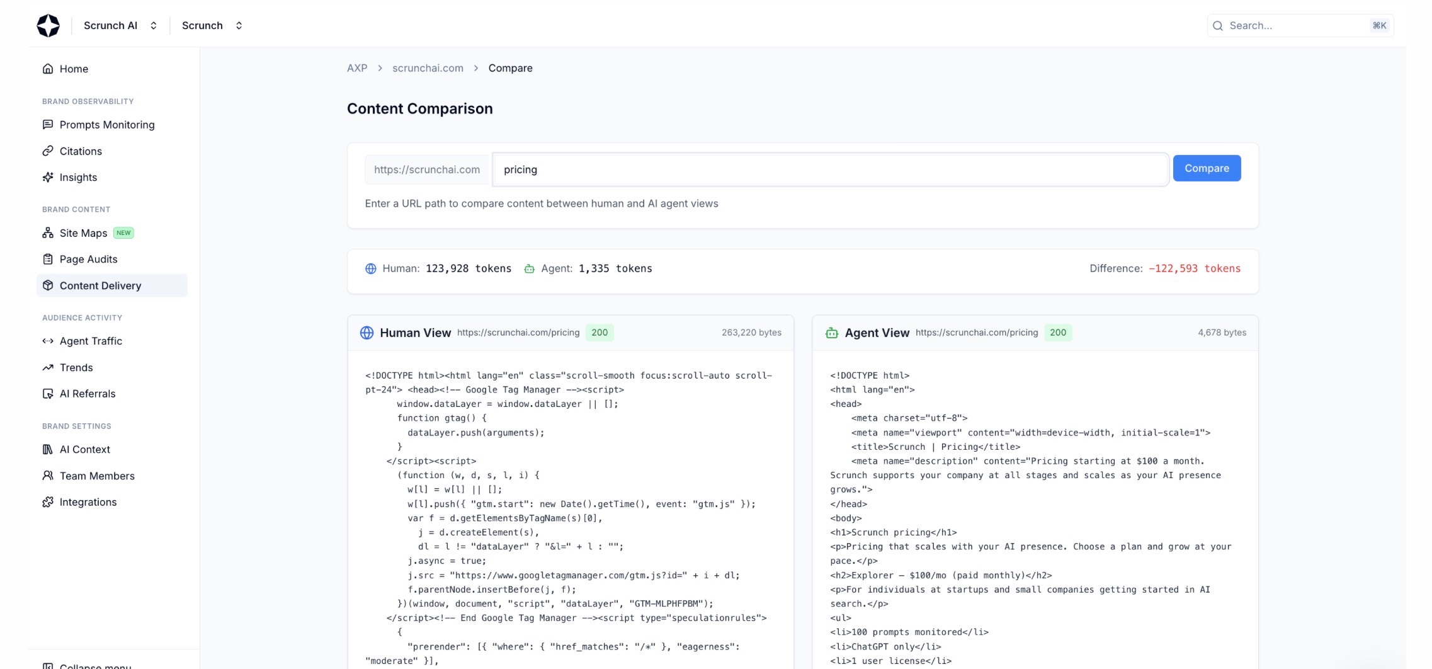The width and height of the screenshot is (1432, 669).
Task: Click the blue Compare button
Action: click(x=1207, y=168)
